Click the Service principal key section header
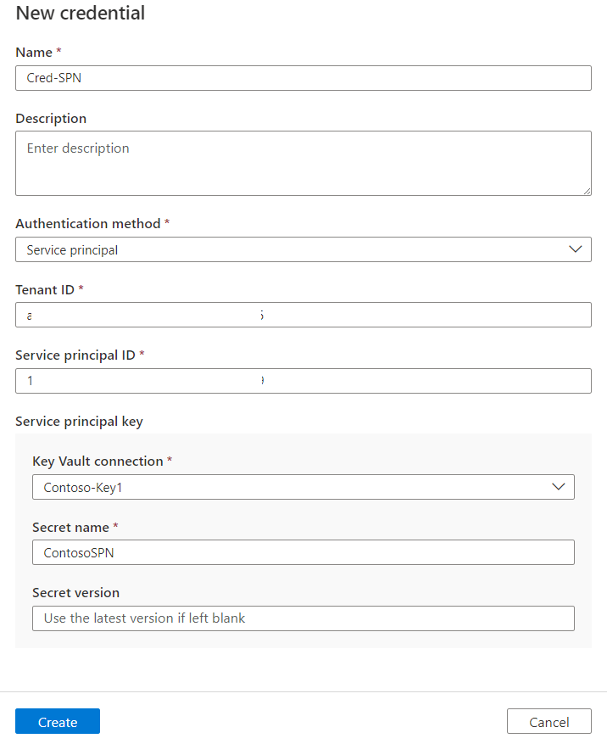 pyautogui.click(x=79, y=421)
